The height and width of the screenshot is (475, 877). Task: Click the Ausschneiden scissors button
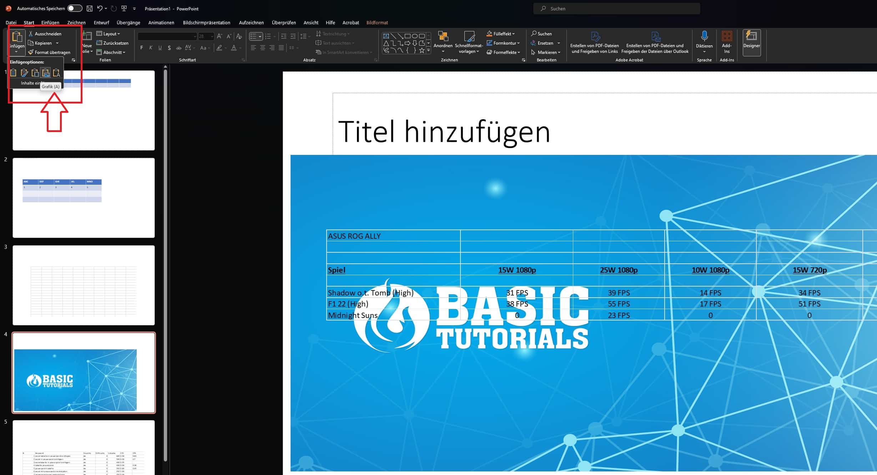tap(45, 34)
